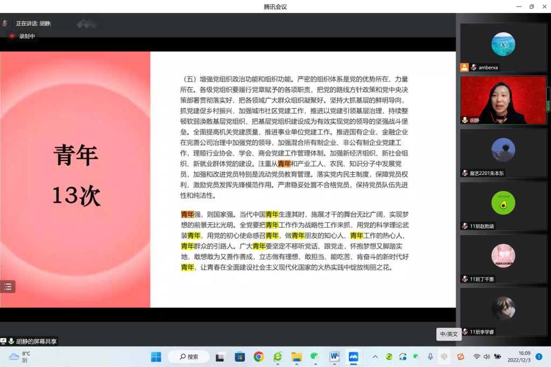The width and height of the screenshot is (551, 367).
Task: Open the slide list icon on presentation
Action: coord(8,286)
